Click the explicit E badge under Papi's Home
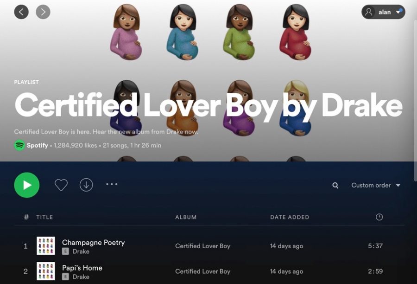The height and width of the screenshot is (284, 417). pos(65,277)
